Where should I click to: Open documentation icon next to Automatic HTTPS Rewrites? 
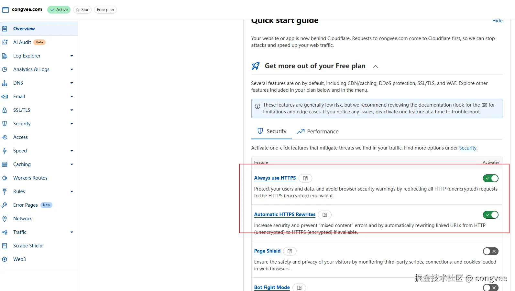tap(325, 215)
